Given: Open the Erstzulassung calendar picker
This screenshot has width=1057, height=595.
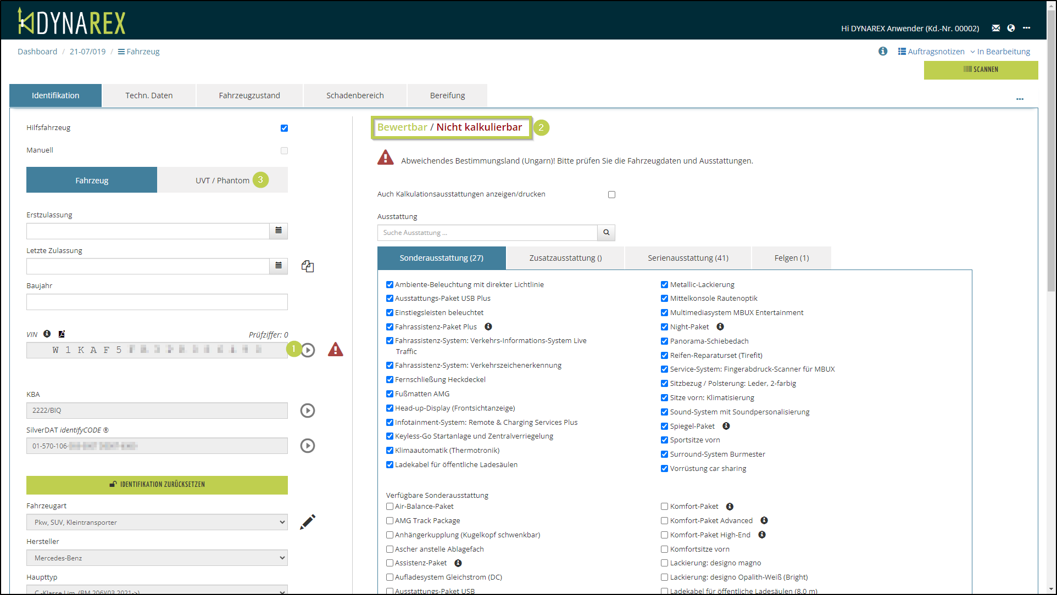Looking at the screenshot, I should tap(279, 231).
